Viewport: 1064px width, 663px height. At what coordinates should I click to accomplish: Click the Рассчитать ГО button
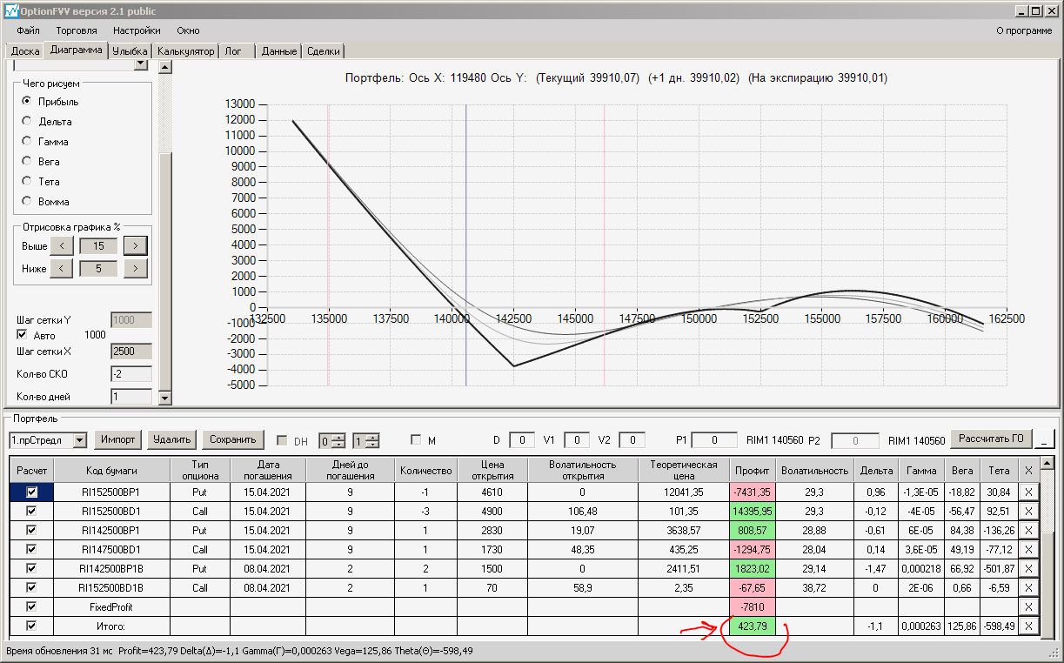[x=991, y=438]
